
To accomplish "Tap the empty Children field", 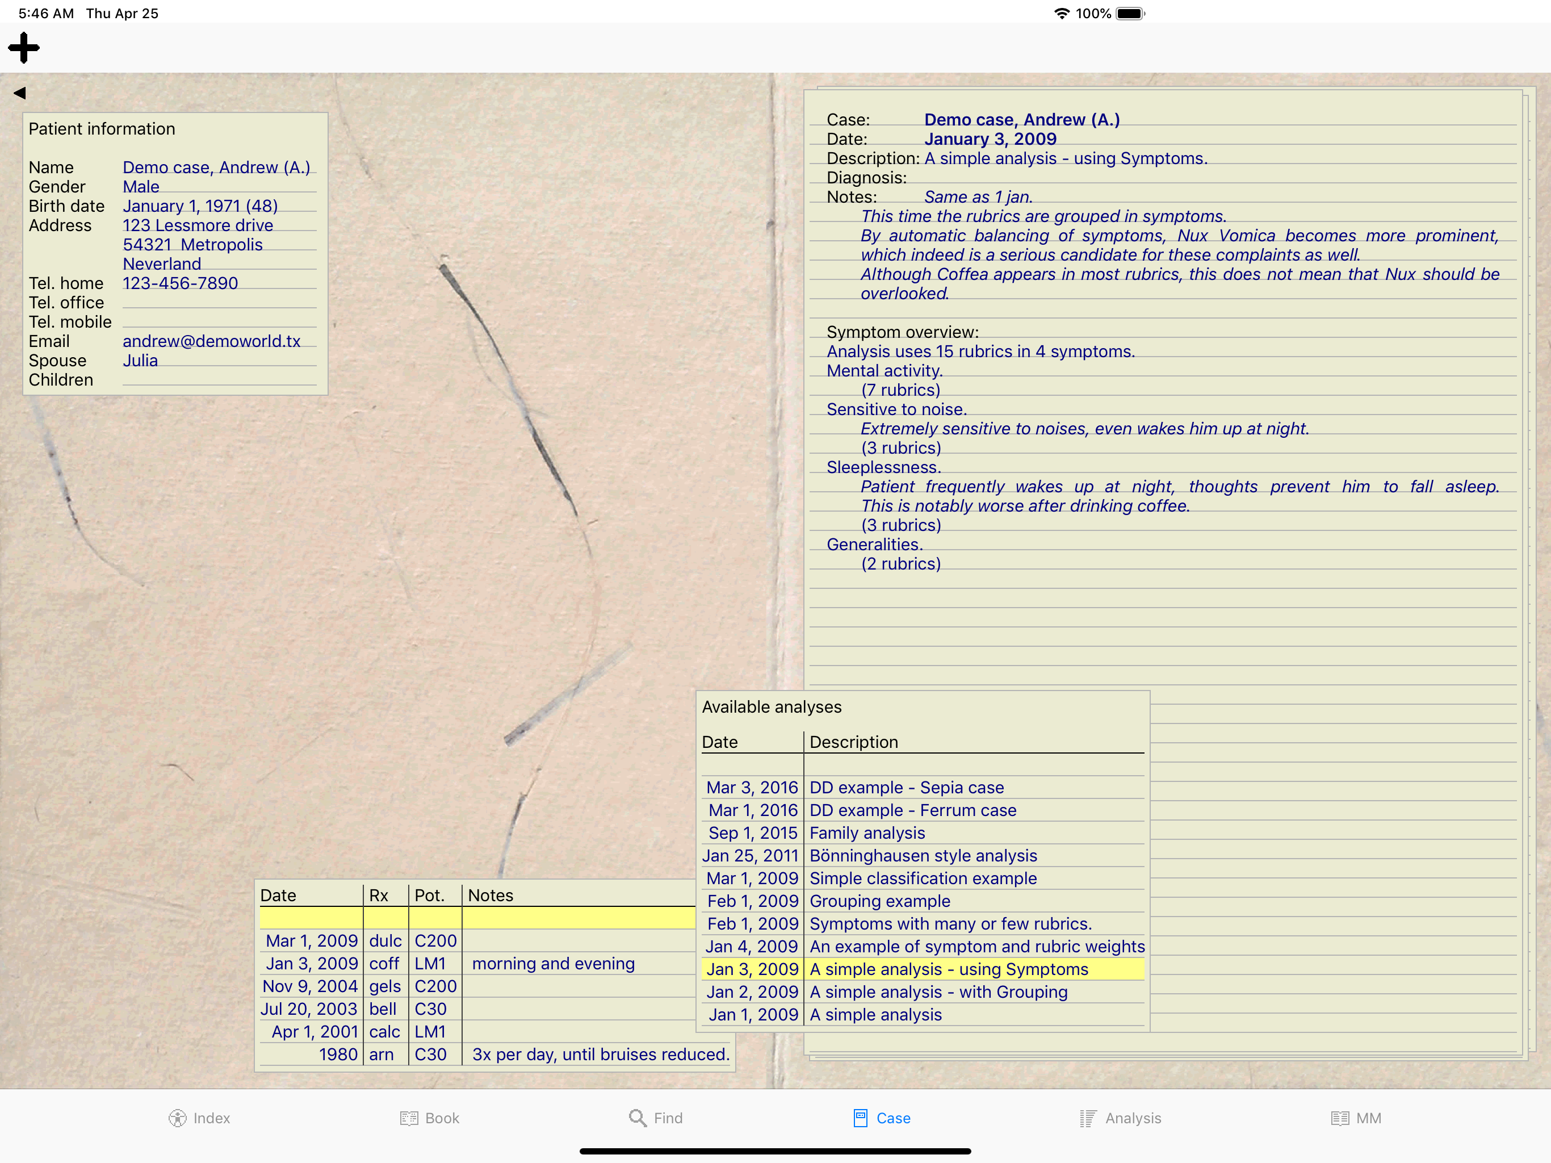I will pos(220,379).
